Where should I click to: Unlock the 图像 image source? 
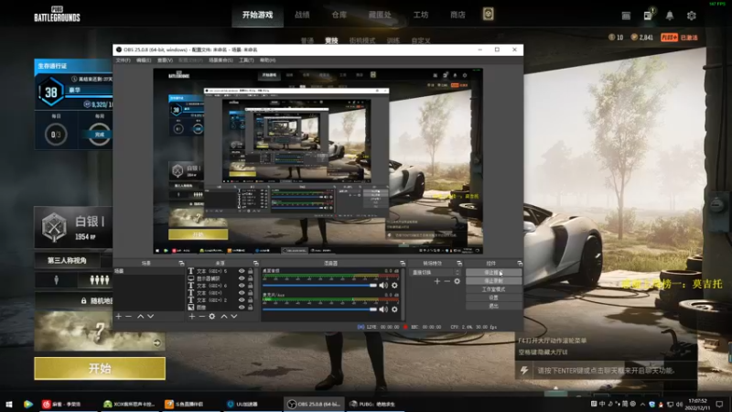point(250,308)
